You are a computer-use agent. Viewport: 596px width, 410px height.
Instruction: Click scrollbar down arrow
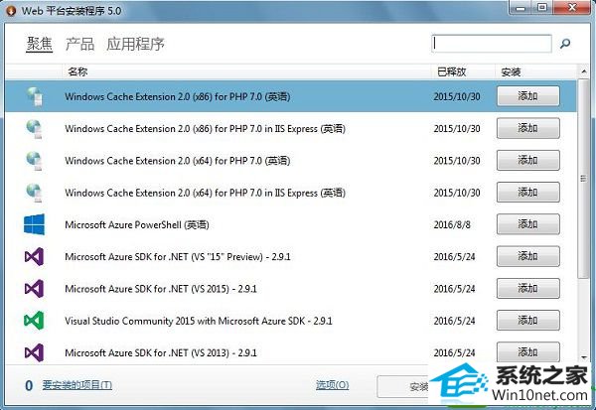(x=584, y=357)
